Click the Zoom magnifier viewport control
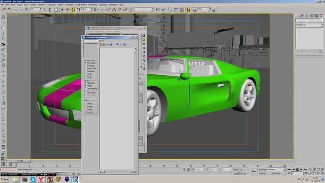 point(310,169)
